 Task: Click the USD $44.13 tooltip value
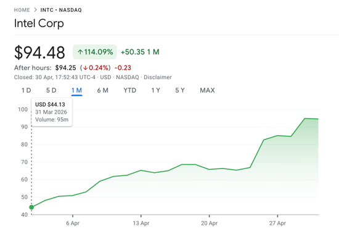pos(50,104)
